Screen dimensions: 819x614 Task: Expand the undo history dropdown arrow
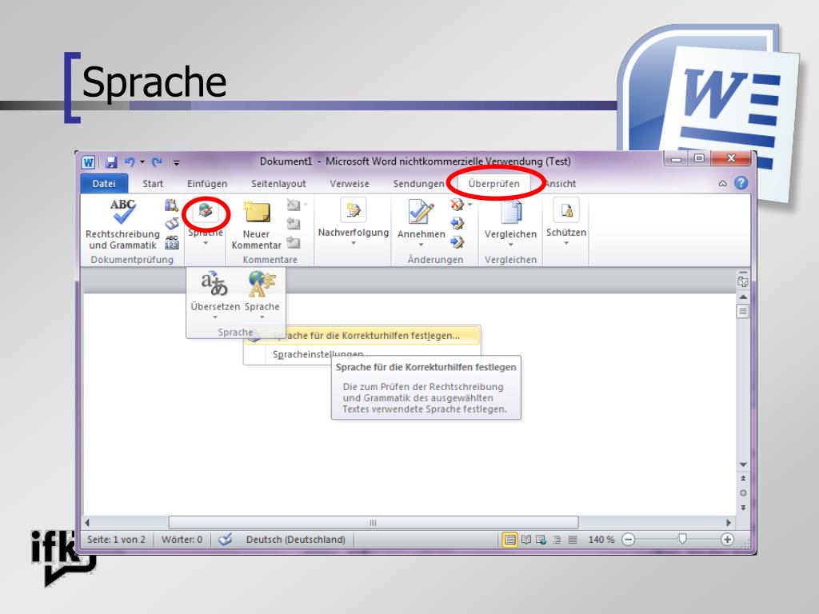(142, 162)
